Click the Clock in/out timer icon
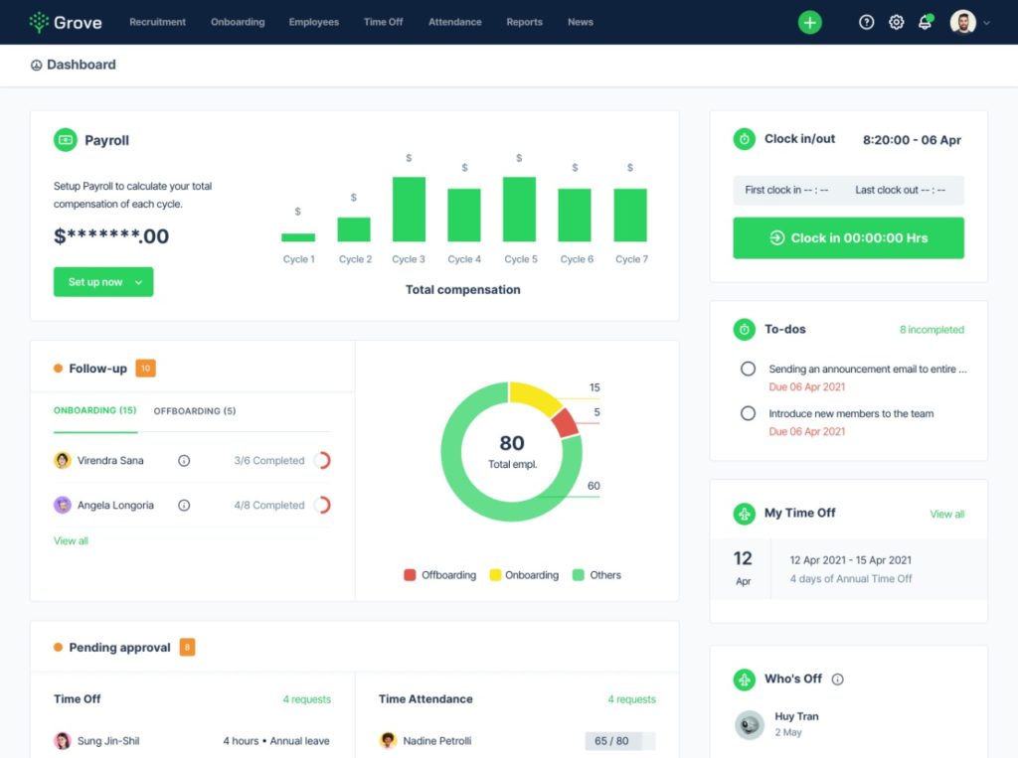This screenshot has width=1018, height=758. (744, 139)
